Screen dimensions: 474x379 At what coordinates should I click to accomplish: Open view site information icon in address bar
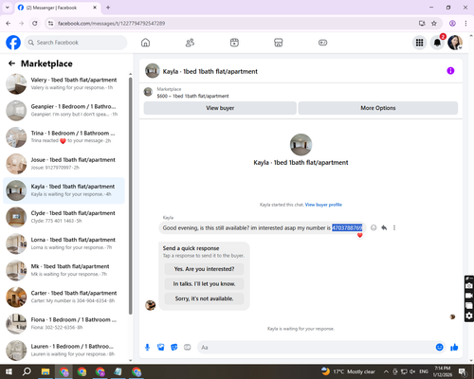(50, 24)
